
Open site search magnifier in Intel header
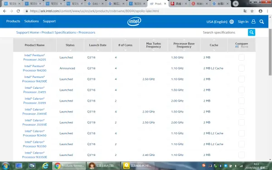point(262,22)
